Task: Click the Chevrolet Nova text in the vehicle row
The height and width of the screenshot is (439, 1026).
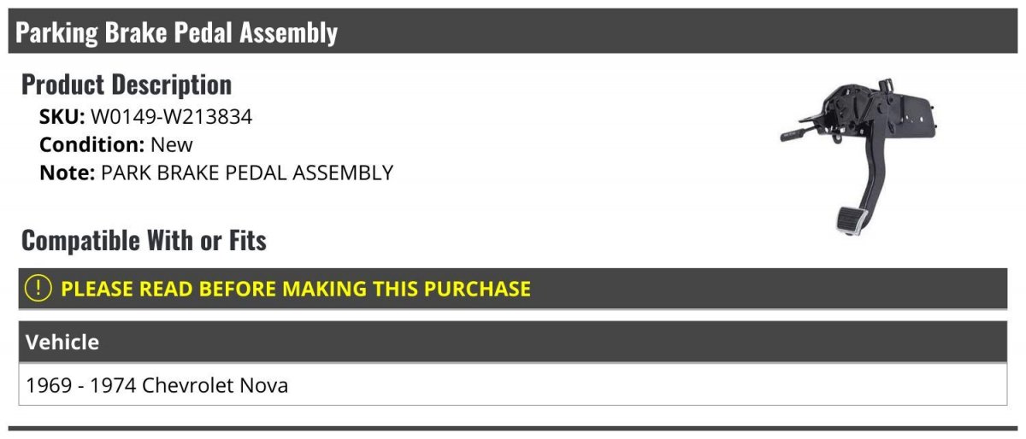Action: tap(215, 385)
